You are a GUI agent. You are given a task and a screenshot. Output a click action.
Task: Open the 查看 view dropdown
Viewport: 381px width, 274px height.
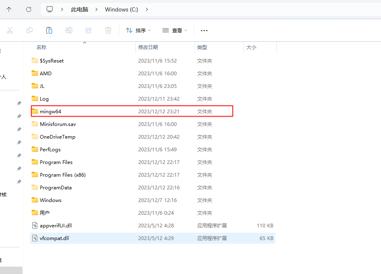click(x=175, y=31)
